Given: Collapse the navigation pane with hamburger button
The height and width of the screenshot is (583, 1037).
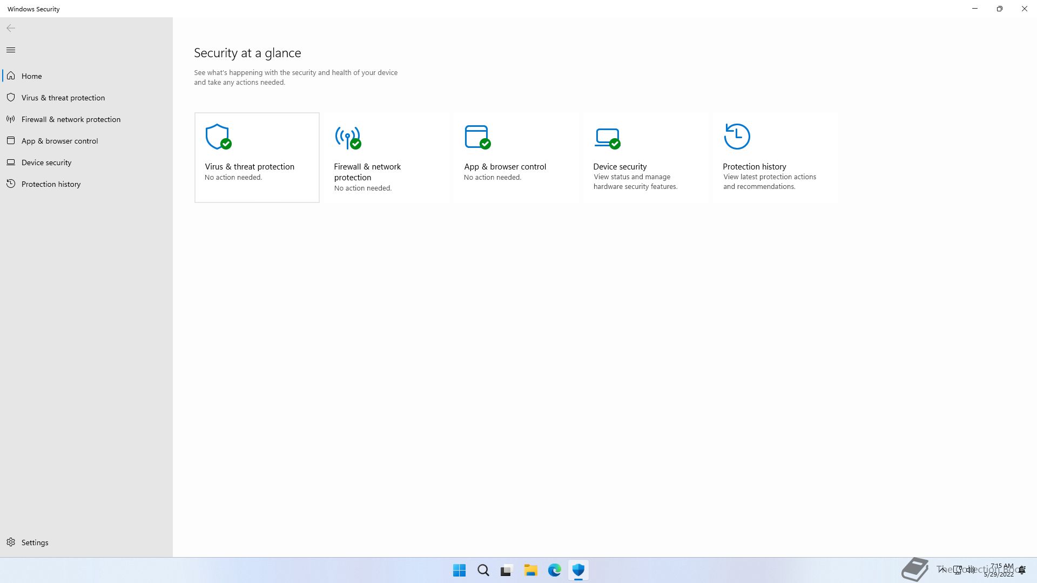Looking at the screenshot, I should (11, 50).
